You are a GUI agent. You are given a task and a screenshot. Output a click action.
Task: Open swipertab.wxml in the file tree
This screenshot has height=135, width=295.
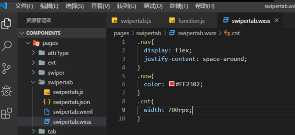point(73,112)
